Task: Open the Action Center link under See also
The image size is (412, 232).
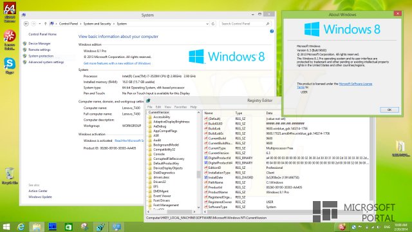Action: pos(38,191)
